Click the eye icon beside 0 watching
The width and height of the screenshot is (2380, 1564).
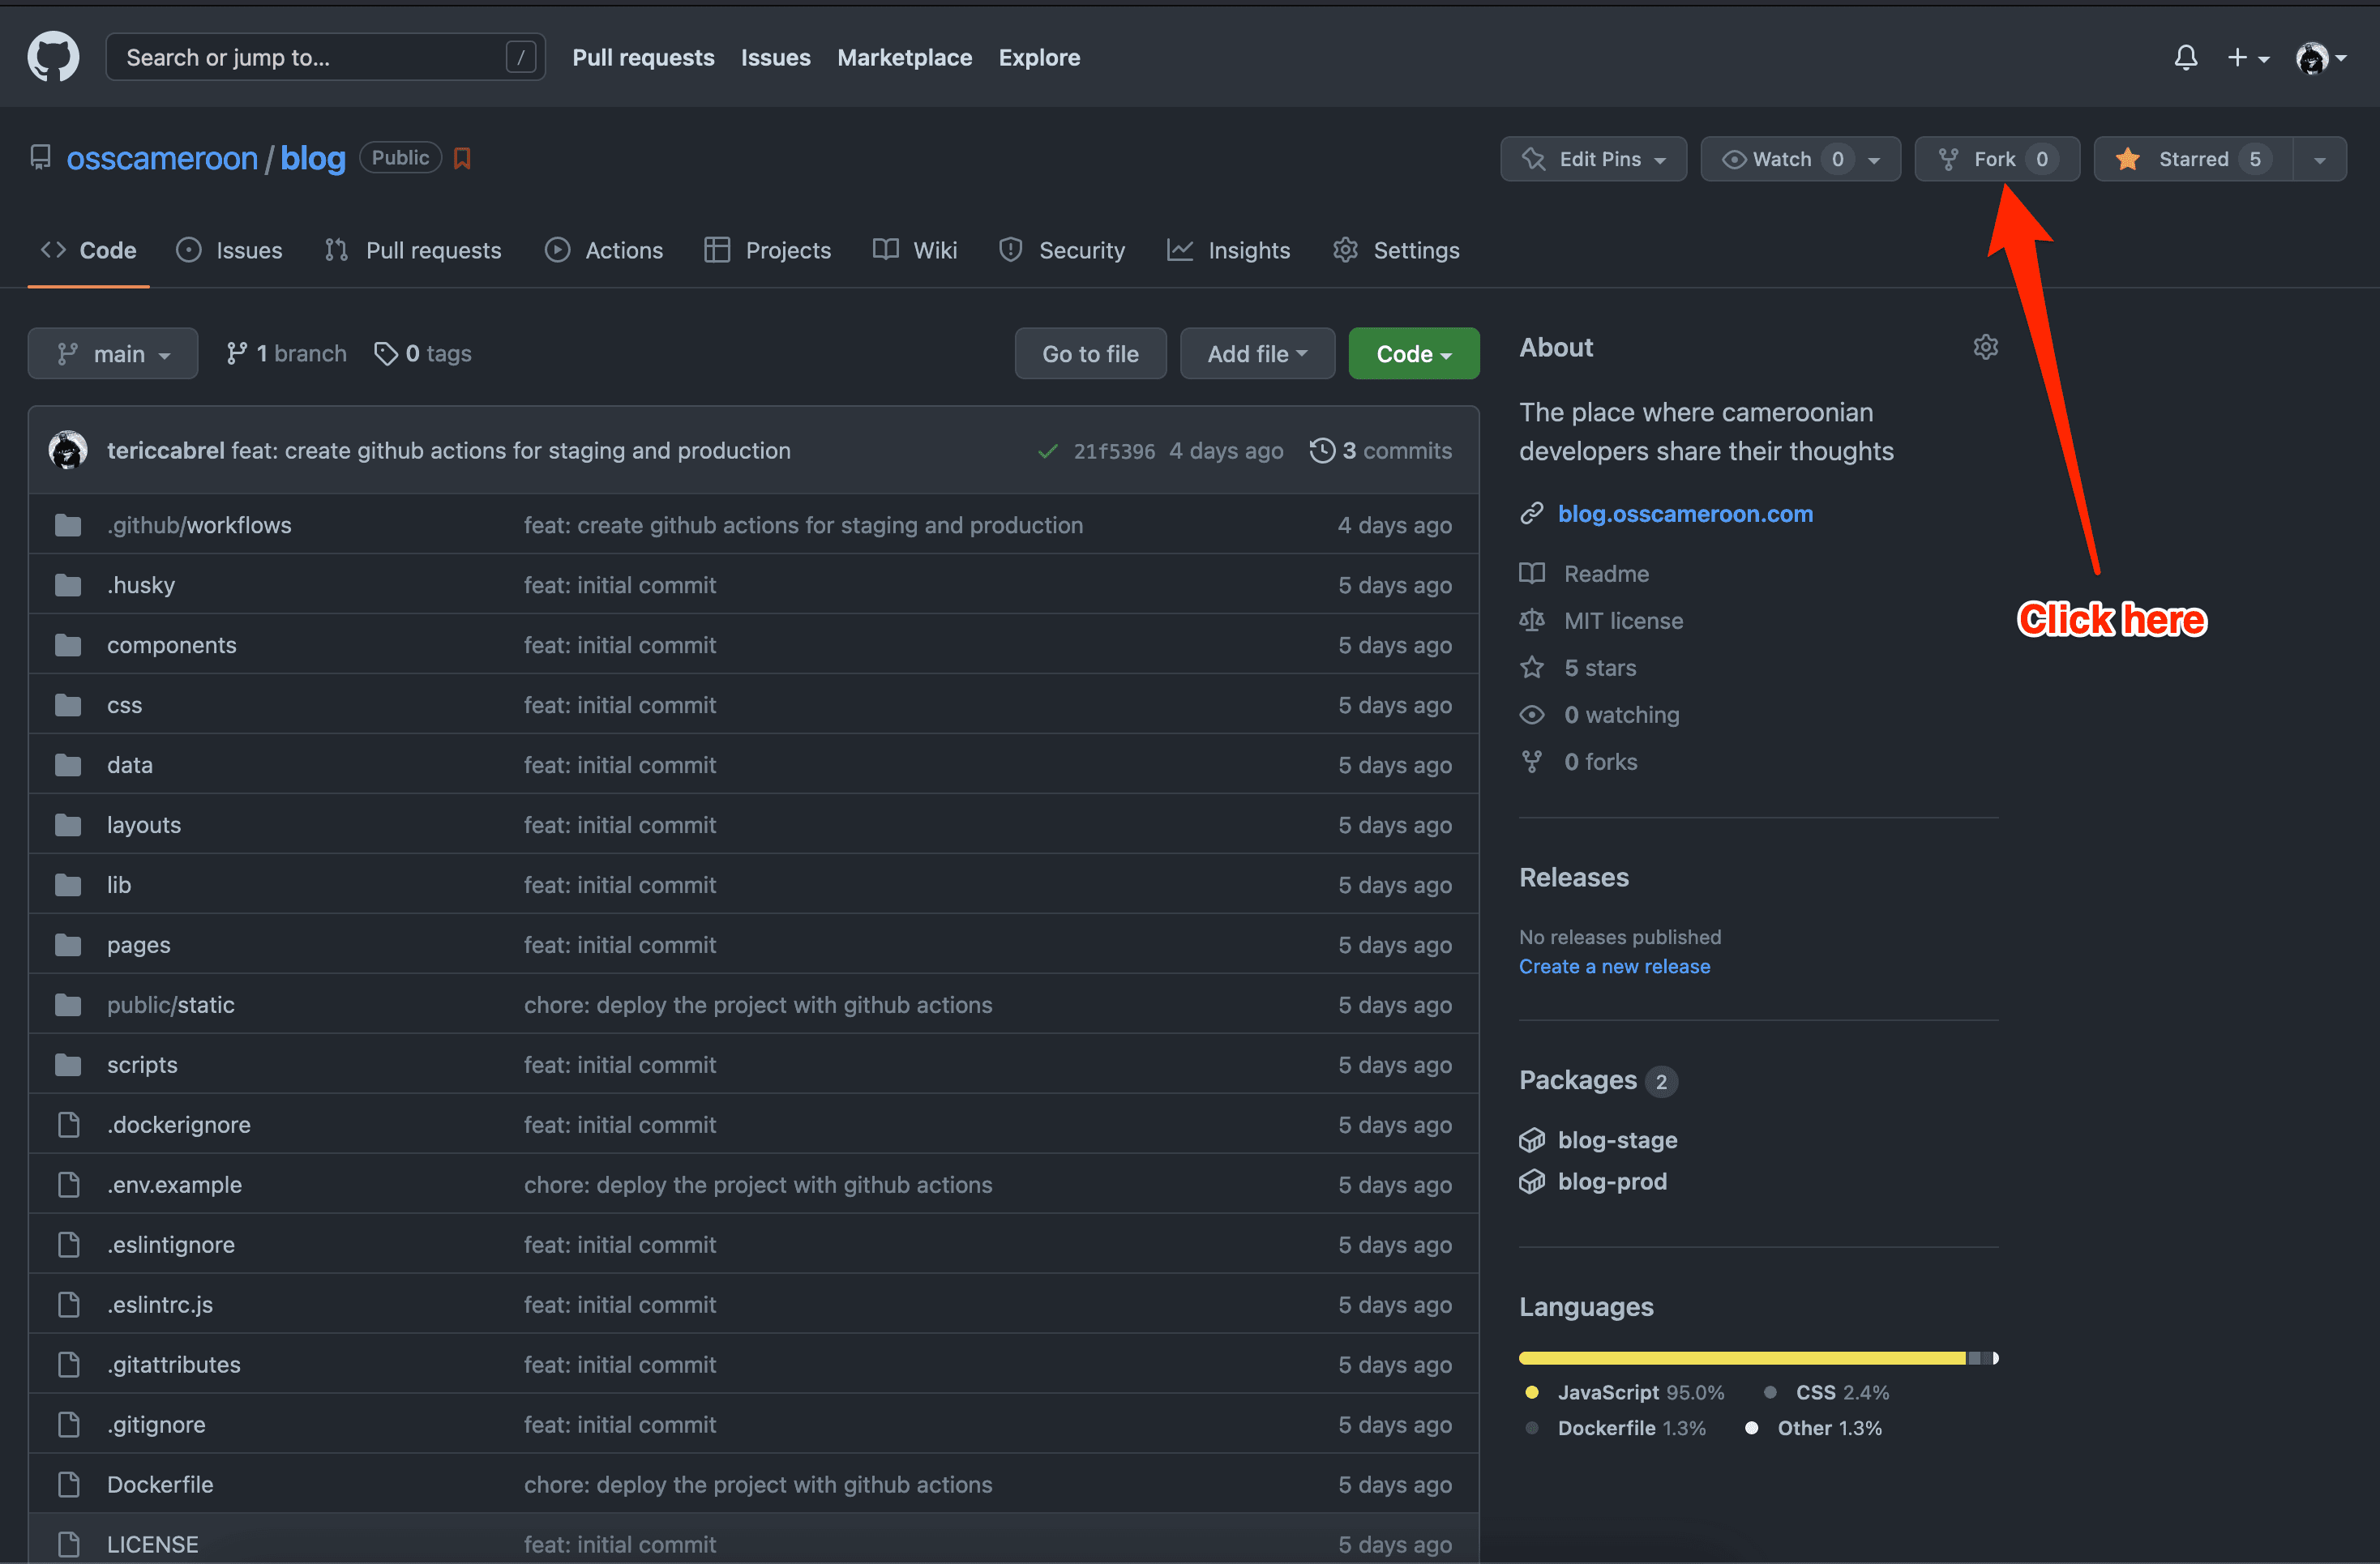tap(1532, 714)
